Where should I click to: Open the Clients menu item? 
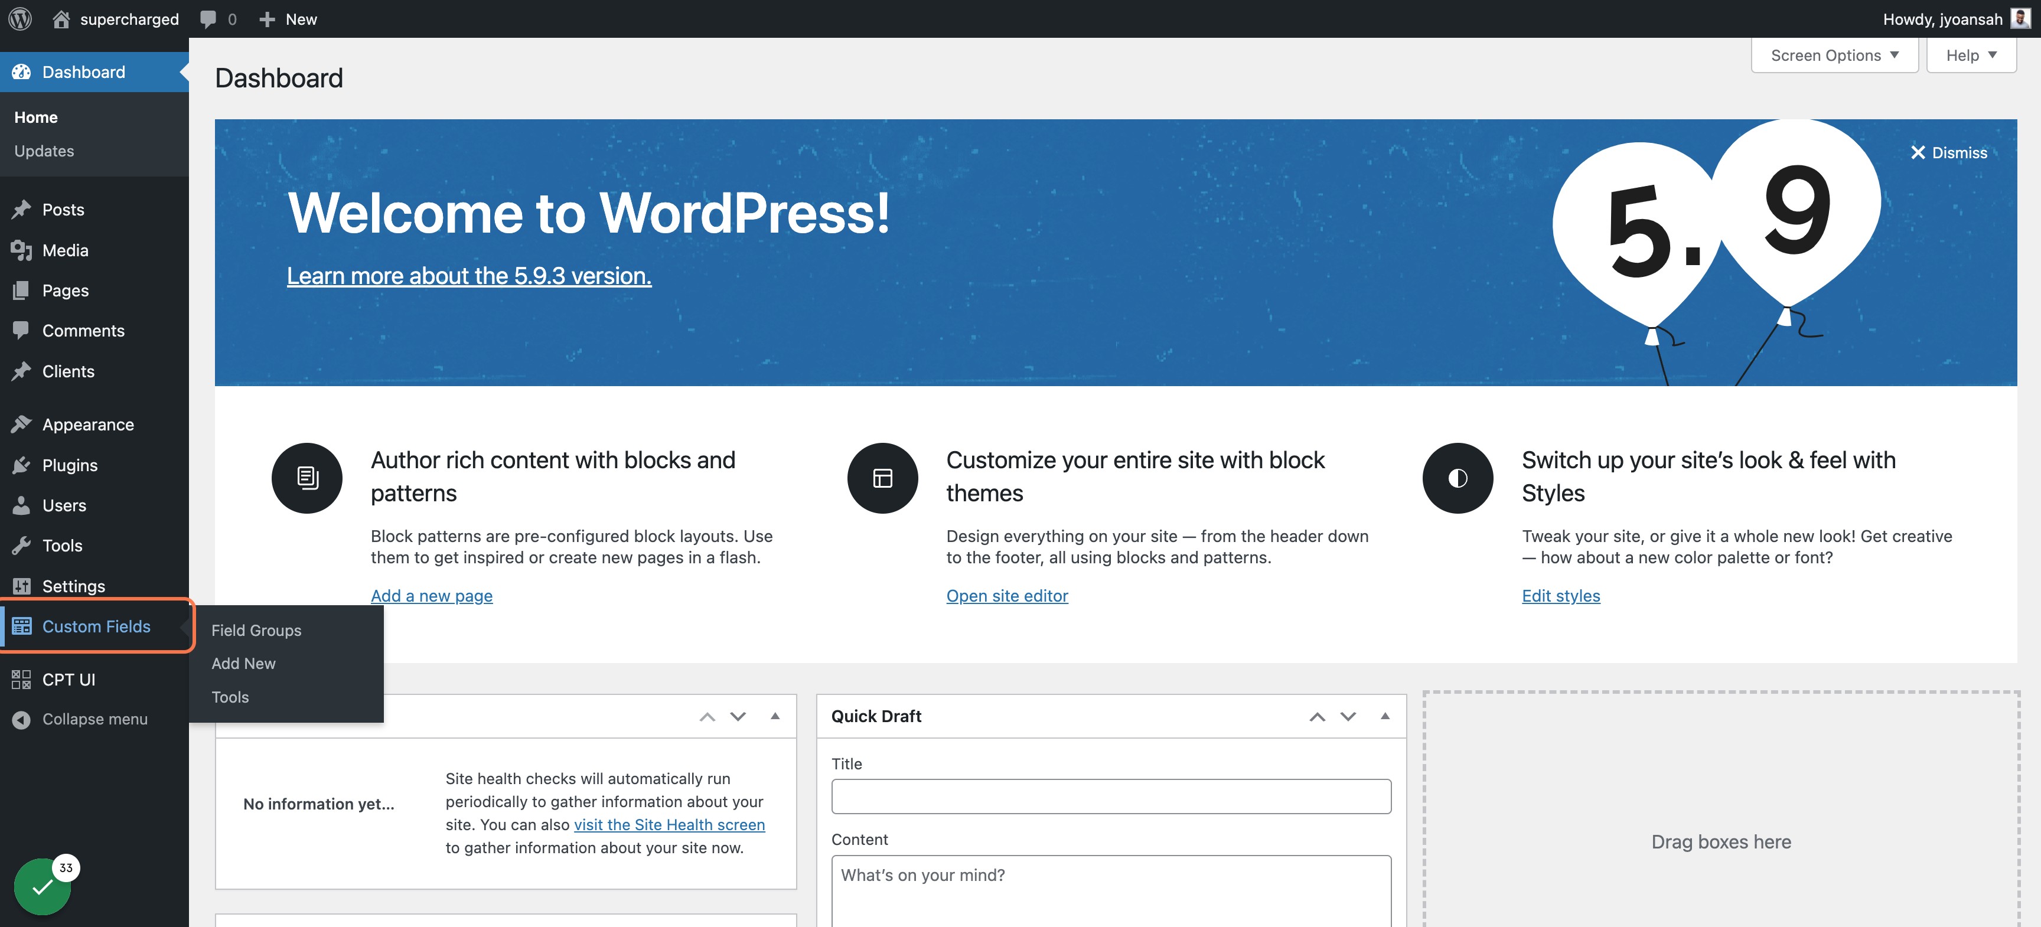coord(94,371)
